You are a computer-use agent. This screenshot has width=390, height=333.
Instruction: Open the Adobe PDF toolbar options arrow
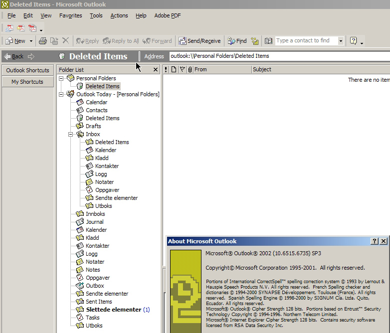(x=41, y=30)
